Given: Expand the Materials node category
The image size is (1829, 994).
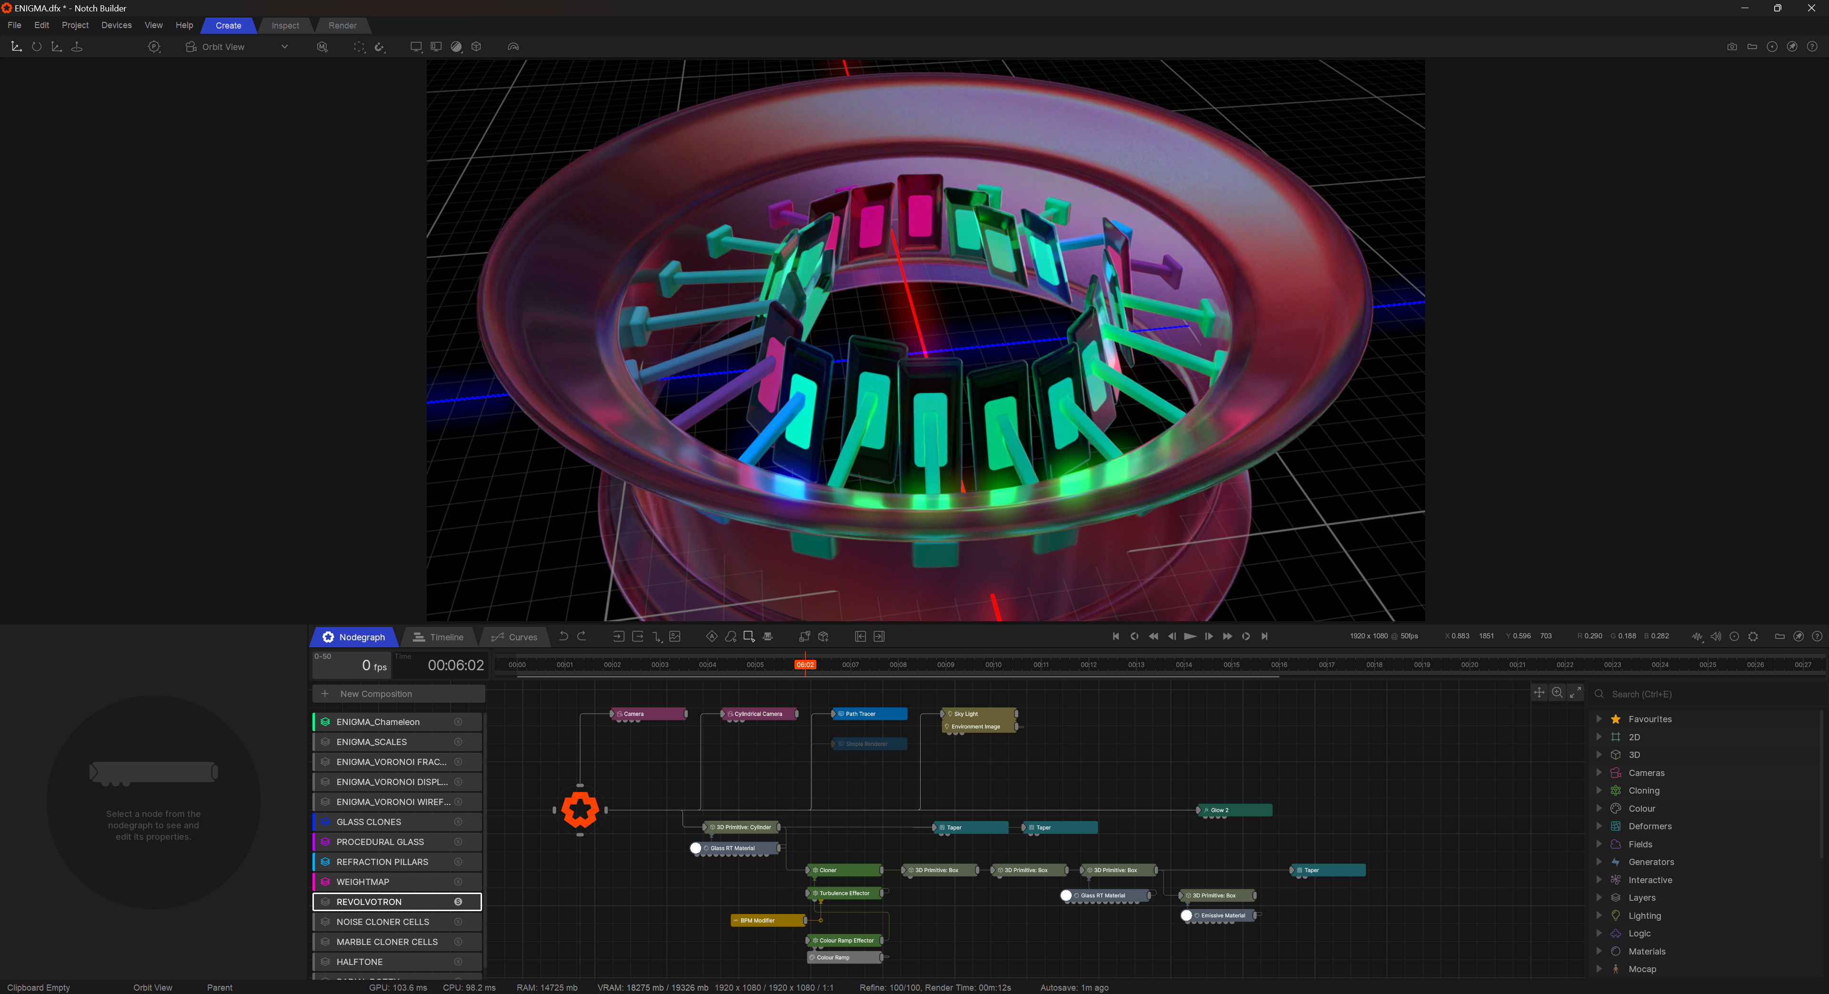Looking at the screenshot, I should click(x=1599, y=952).
